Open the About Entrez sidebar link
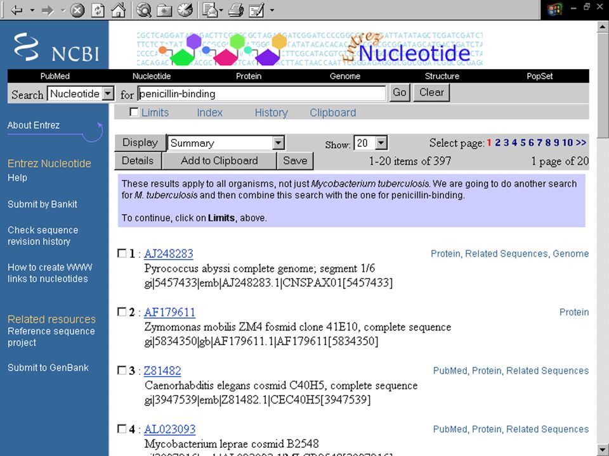609x456 pixels. tap(34, 125)
